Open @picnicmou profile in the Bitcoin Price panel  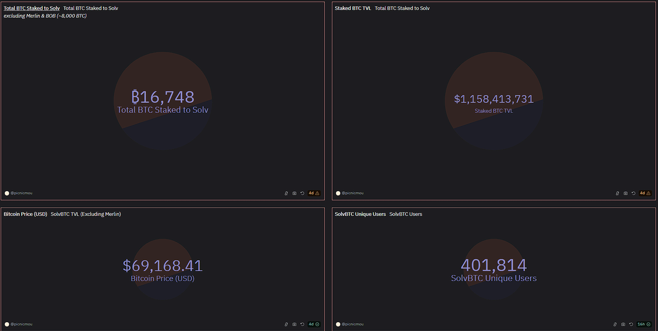pos(20,324)
